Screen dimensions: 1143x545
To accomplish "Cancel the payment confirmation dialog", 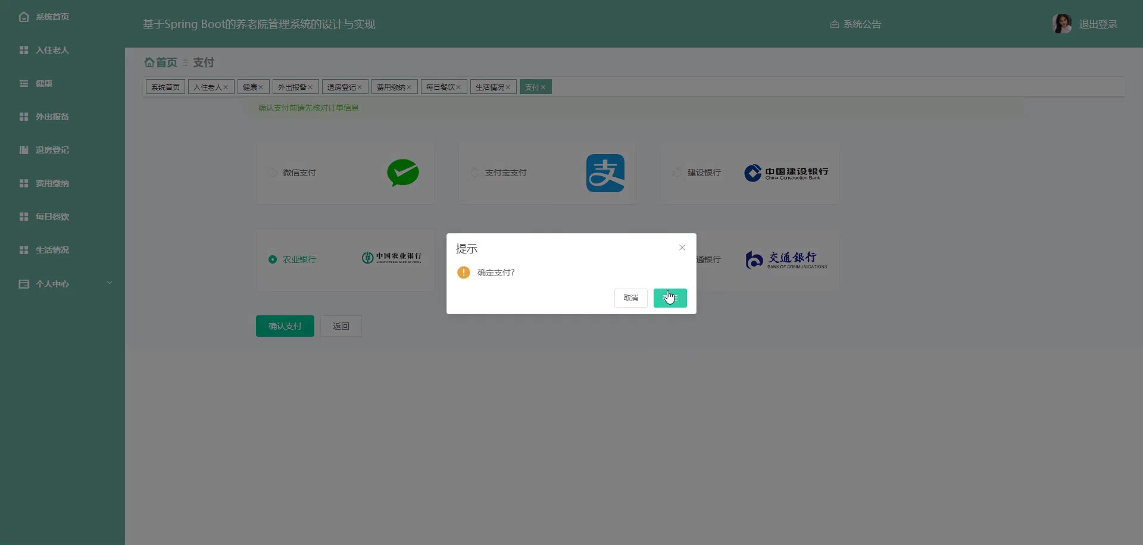I will [x=630, y=298].
